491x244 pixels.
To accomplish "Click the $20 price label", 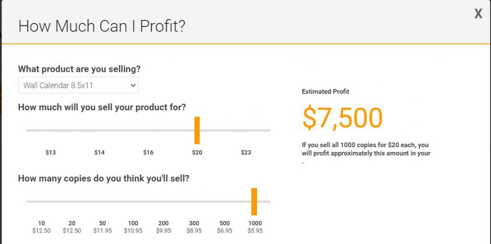I will tap(197, 152).
